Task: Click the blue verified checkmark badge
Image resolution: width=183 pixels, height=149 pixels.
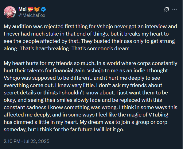Action: pos(43,9)
